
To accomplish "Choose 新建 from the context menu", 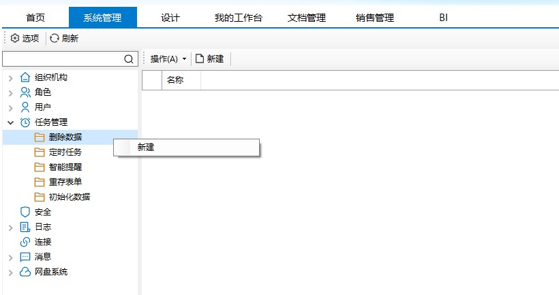I will click(x=146, y=147).
